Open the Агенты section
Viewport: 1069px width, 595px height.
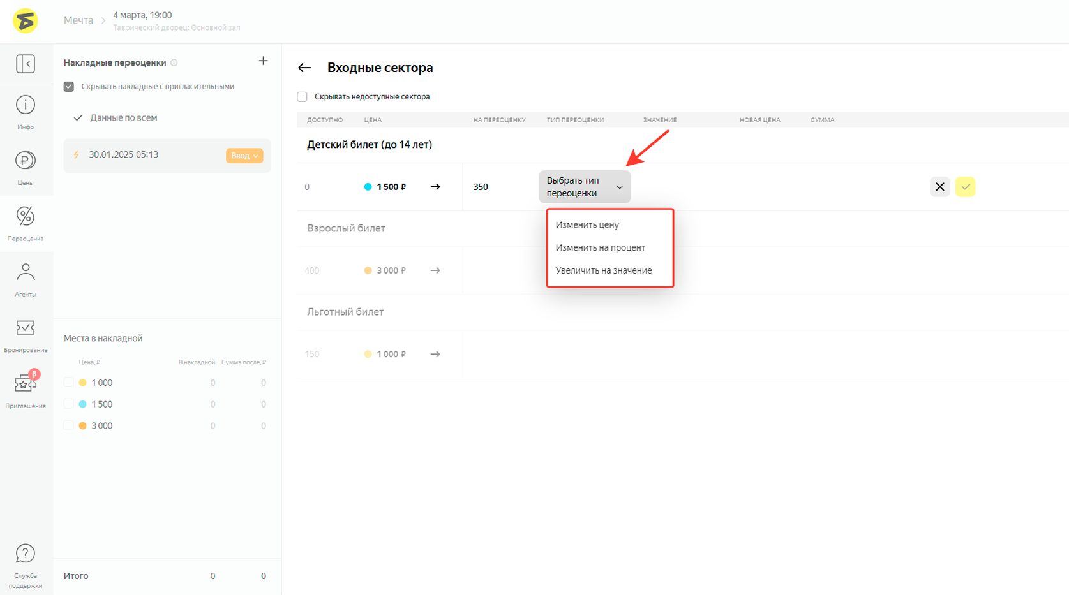[x=26, y=279]
